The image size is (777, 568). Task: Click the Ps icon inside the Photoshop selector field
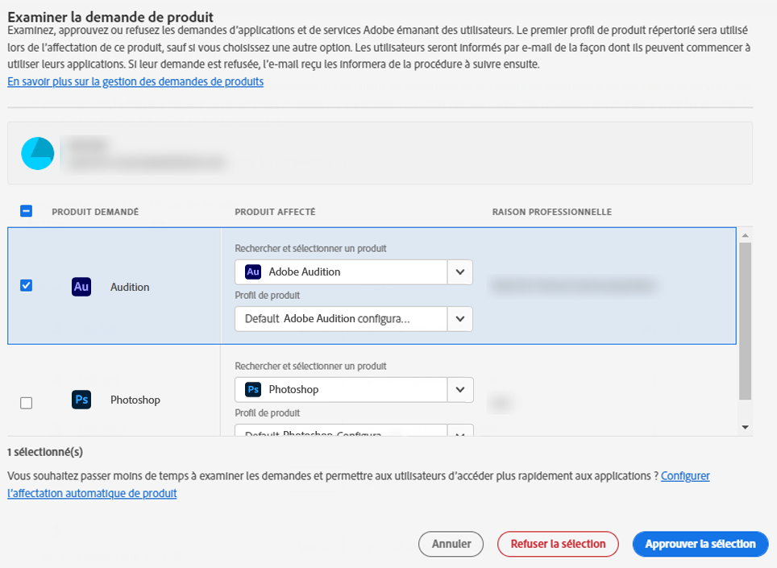pyautogui.click(x=253, y=389)
